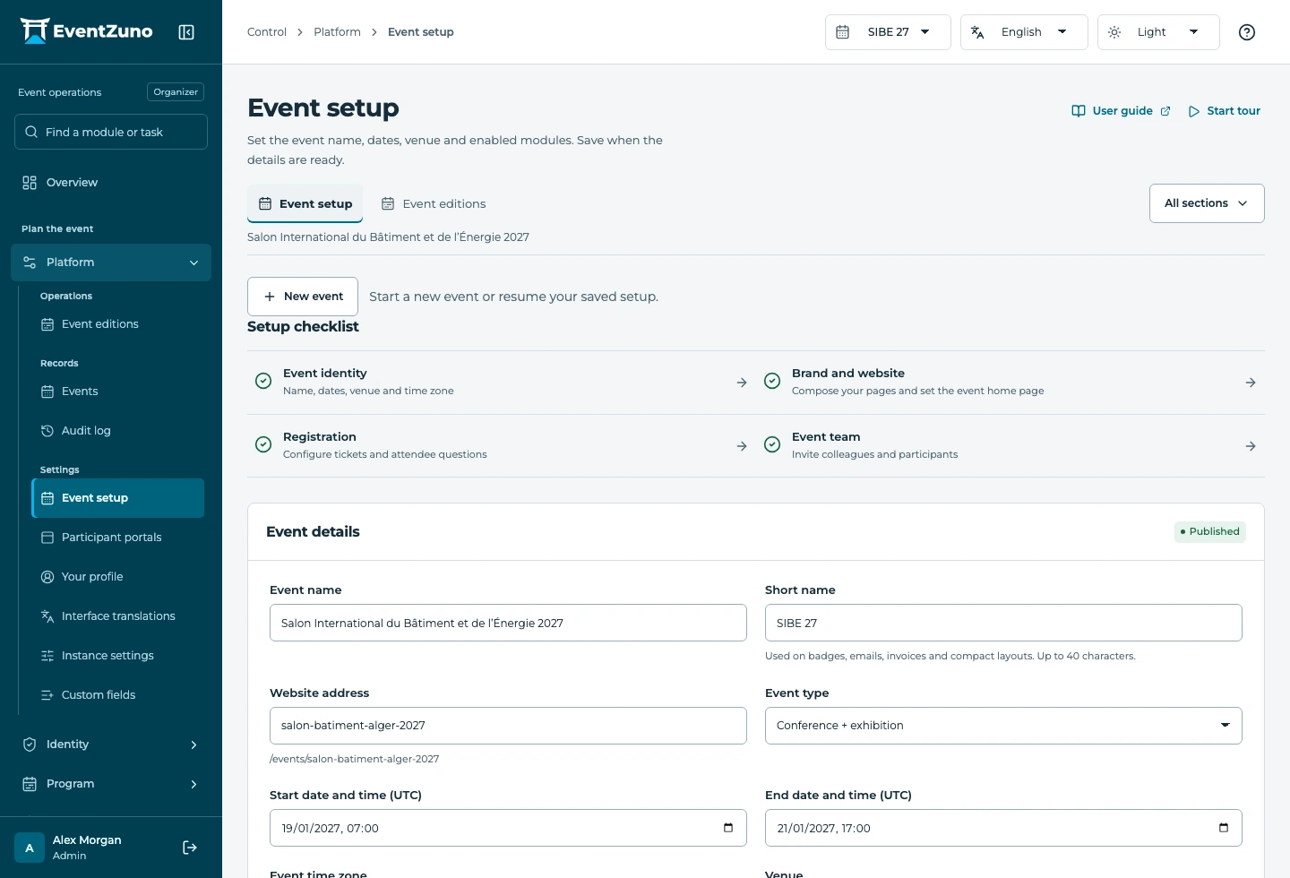
Task: Click the Event name input field
Action: (508, 623)
